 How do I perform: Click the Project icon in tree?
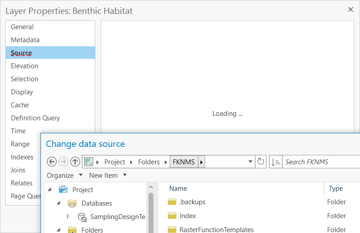click(63, 189)
